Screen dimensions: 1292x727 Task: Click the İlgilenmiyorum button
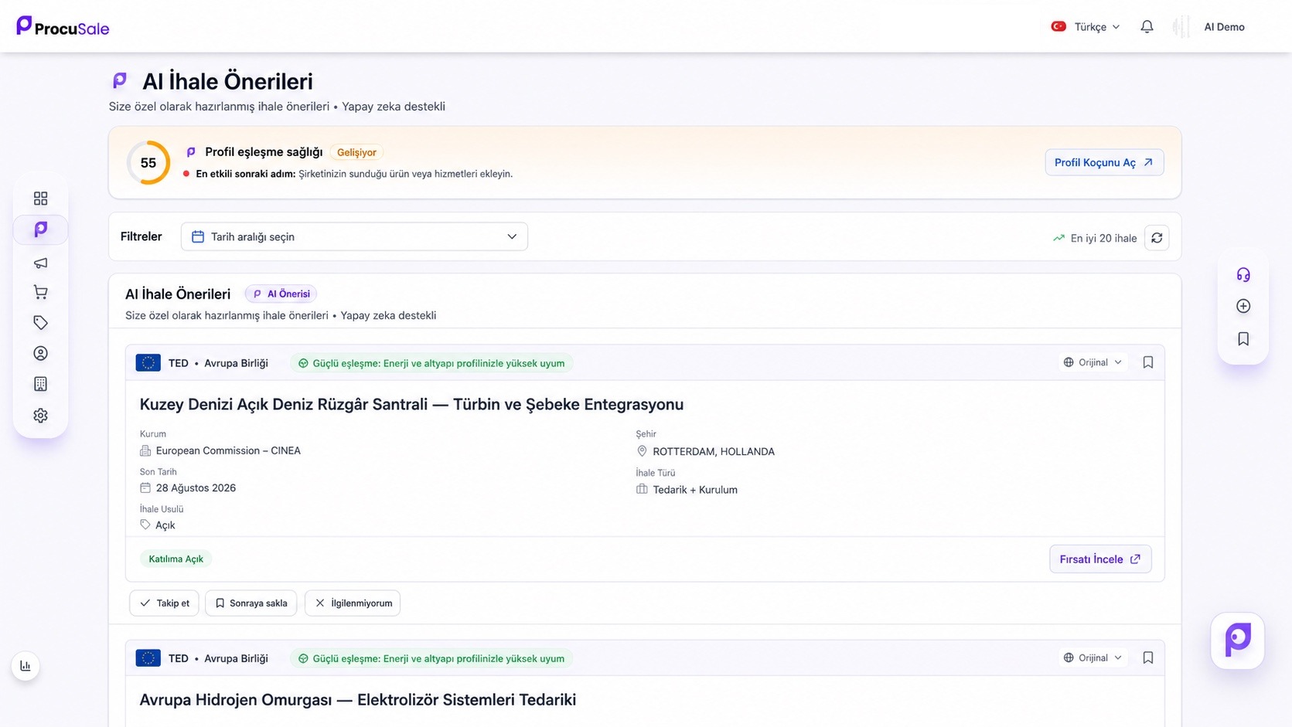click(x=353, y=603)
